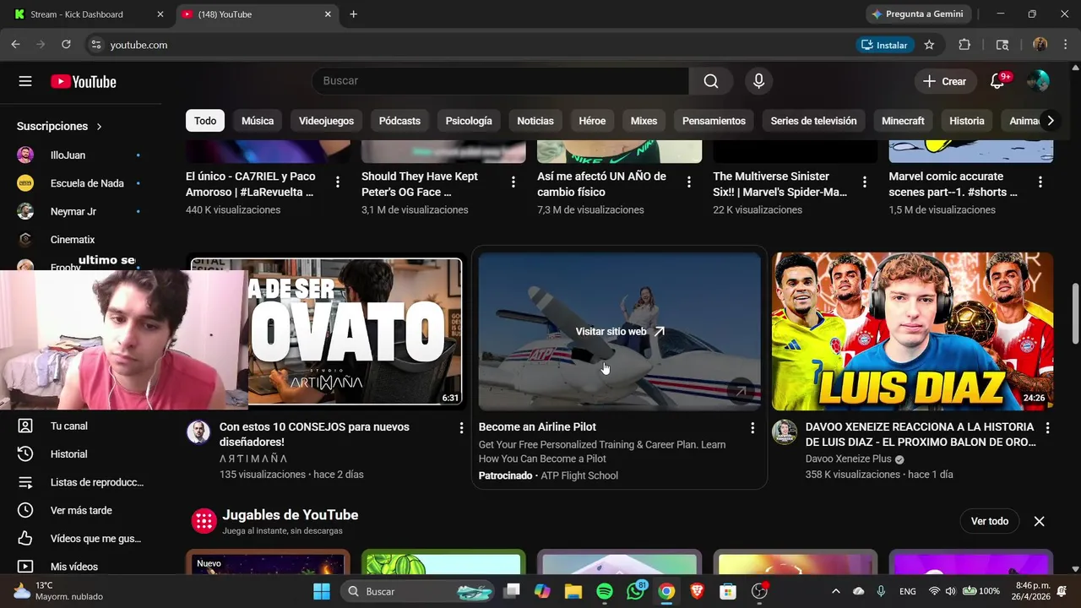Open options for The Multiverse Sinister Six video
Image resolution: width=1081 pixels, height=608 pixels.
[865, 182]
